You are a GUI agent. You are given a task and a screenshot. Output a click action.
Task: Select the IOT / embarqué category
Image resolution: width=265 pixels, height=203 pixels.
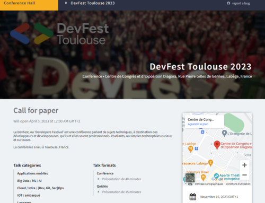click(x=29, y=195)
